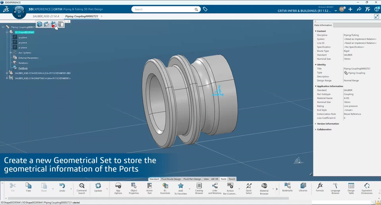Viewport: 381px width, 205px height.
Task: Open the SAUBER_N30-2114 A tab
Action: 46,16
